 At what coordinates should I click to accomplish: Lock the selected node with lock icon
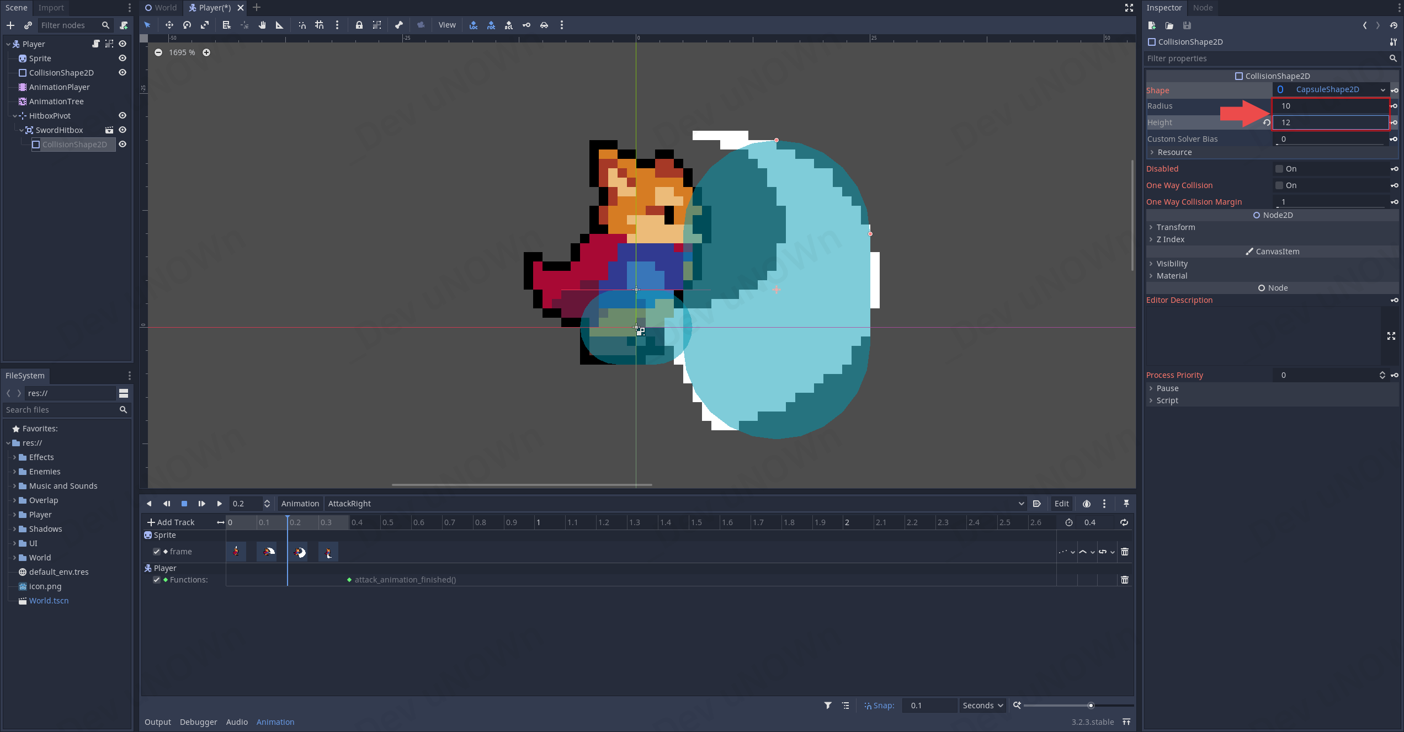359,25
